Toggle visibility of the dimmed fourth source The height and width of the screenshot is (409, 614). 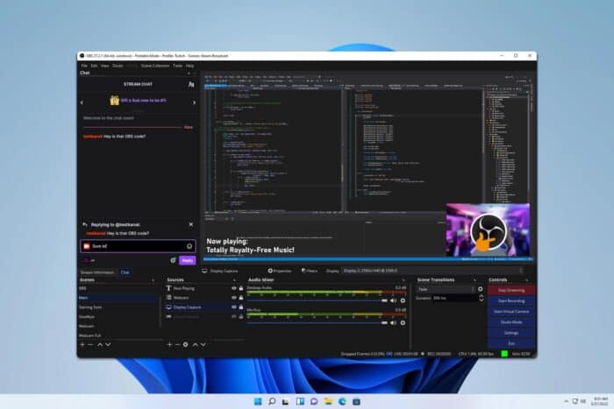pyautogui.click(x=234, y=316)
